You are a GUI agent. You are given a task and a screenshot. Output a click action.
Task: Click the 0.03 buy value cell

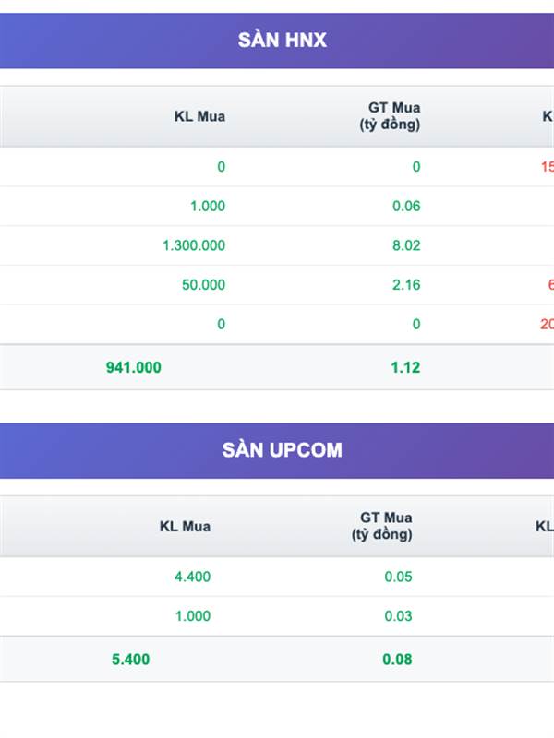click(399, 616)
